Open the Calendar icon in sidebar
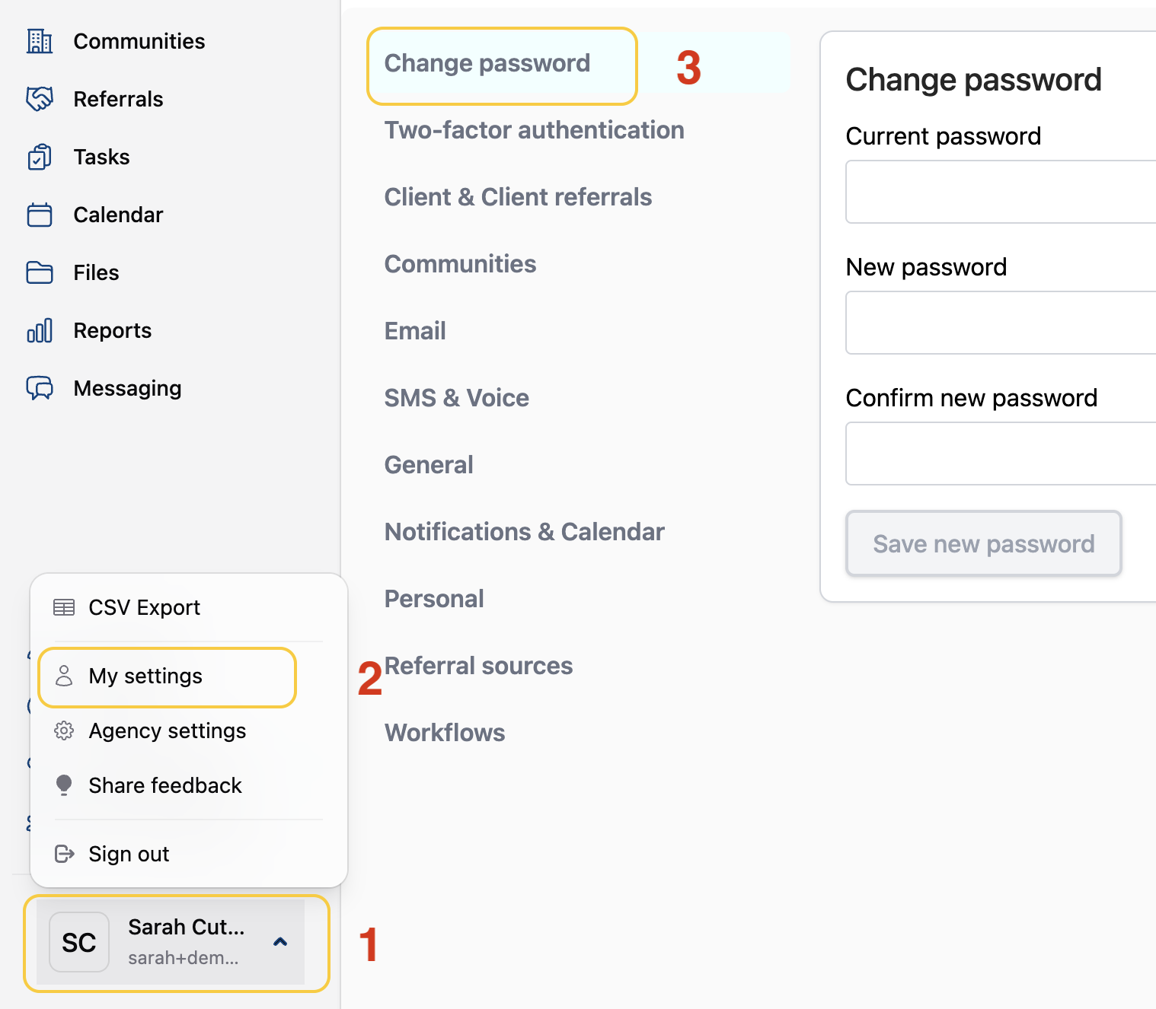Viewport: 1156px width, 1009px height. click(x=40, y=215)
